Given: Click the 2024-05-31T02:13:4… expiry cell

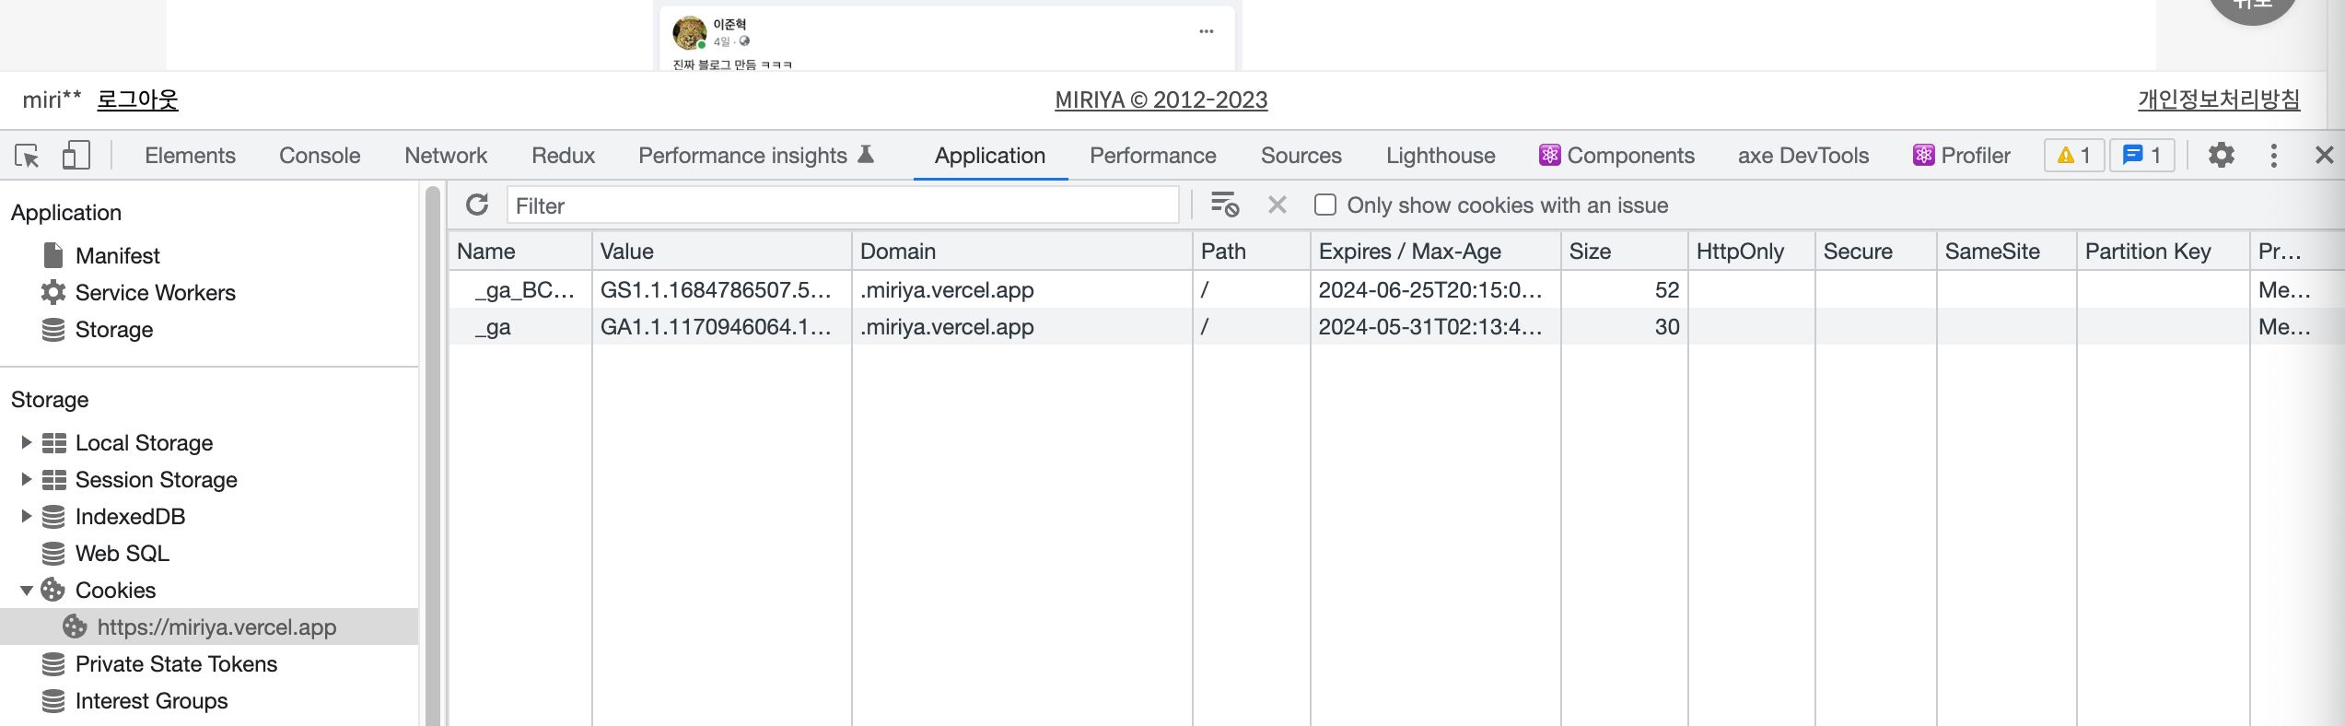Looking at the screenshot, I should click(x=1435, y=326).
